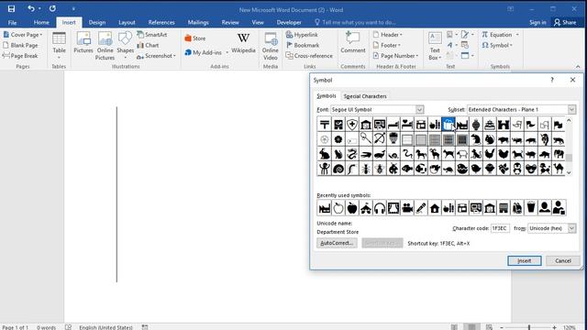Image resolution: width=587 pixels, height=330 pixels.
Task: Cancel the Symbol dialog
Action: coord(562,260)
